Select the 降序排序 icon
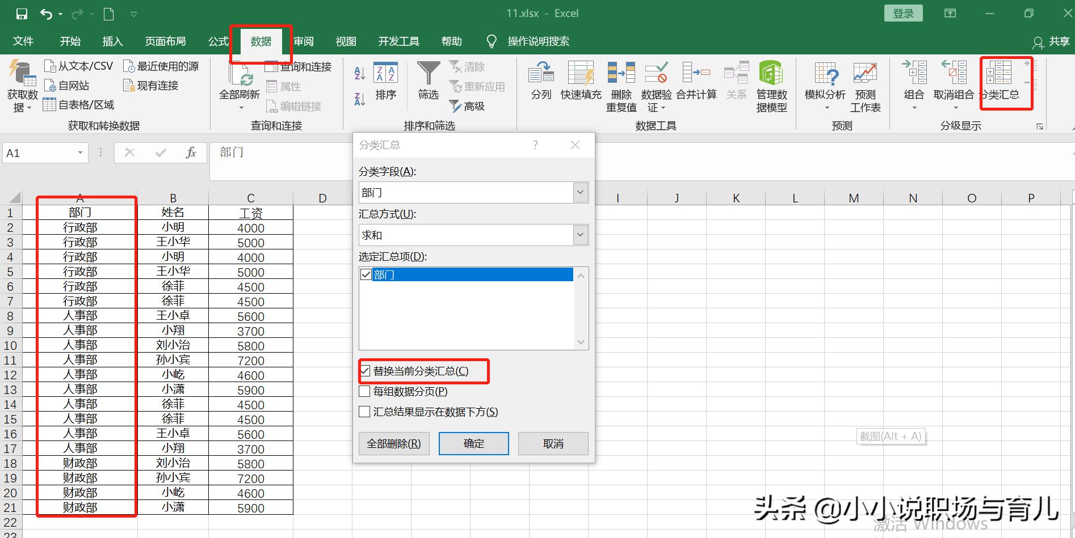This screenshot has height=538, width=1075. pos(359,98)
